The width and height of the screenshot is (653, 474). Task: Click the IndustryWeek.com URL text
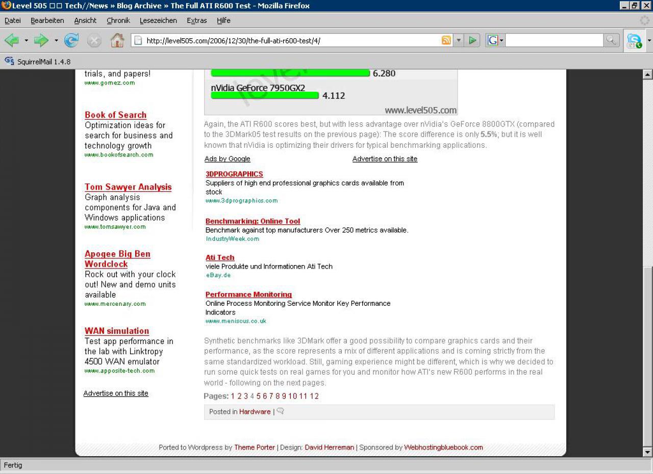tap(232, 239)
